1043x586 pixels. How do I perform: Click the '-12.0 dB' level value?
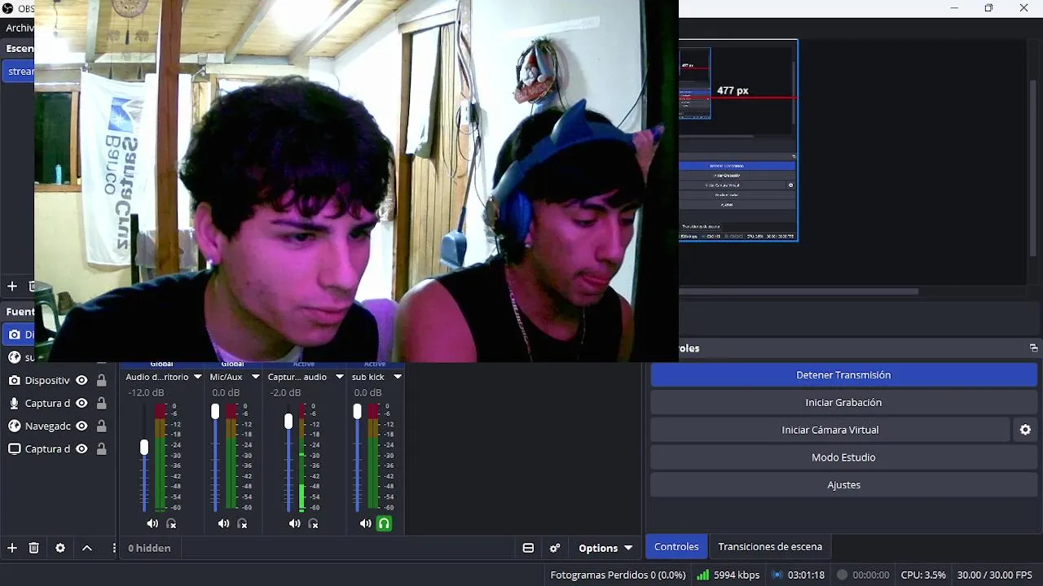146,392
